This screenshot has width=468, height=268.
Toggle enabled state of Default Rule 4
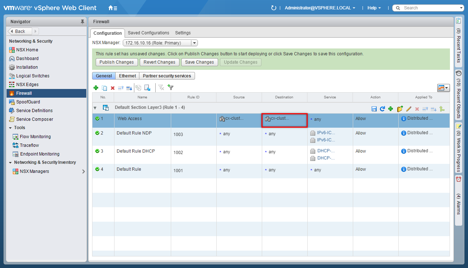pyautogui.click(x=97, y=169)
